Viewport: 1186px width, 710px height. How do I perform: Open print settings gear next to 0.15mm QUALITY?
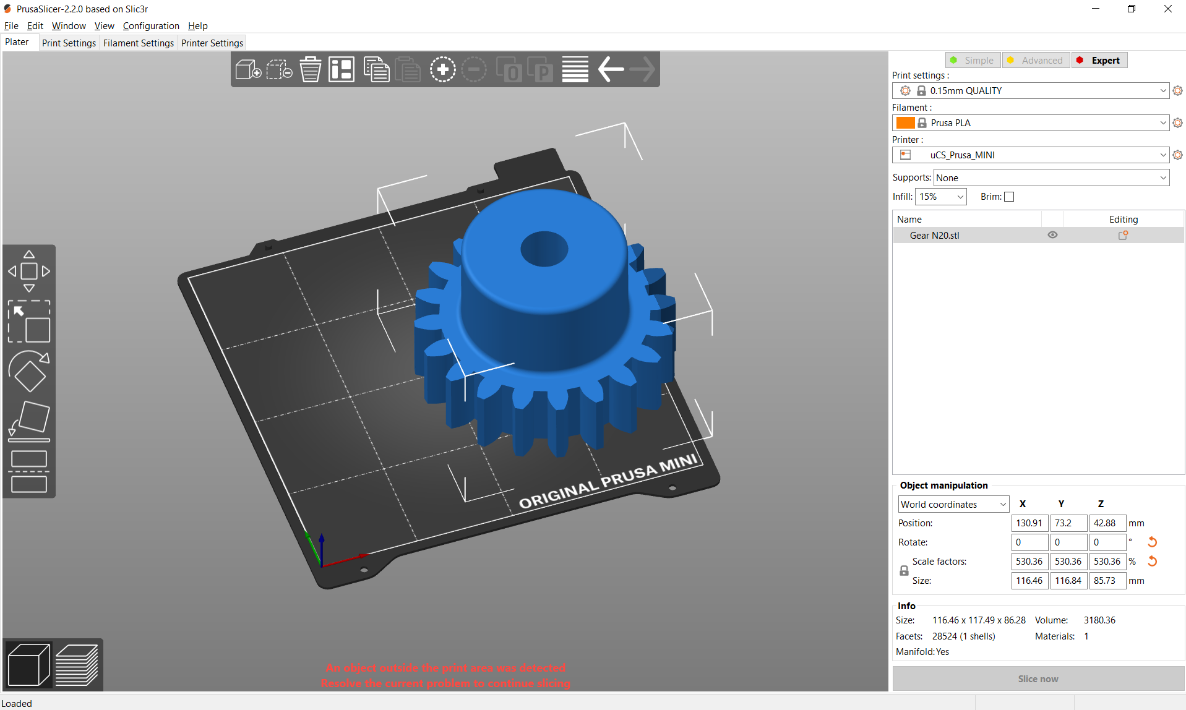pyautogui.click(x=1177, y=91)
